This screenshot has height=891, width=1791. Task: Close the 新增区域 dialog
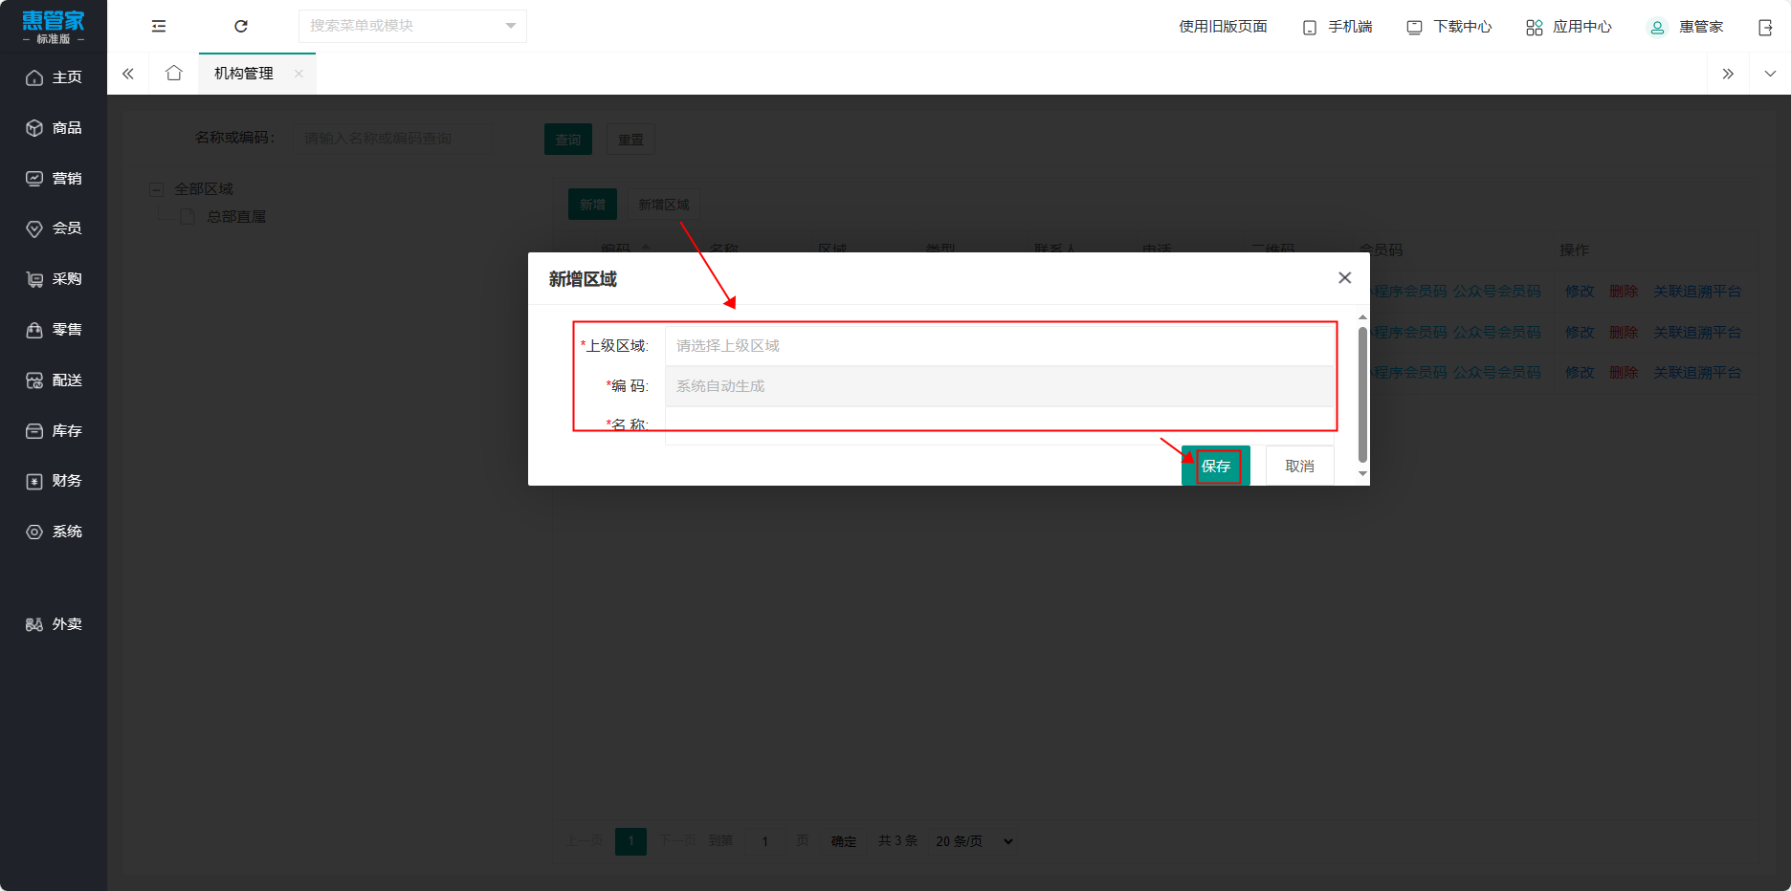pos(1344,278)
